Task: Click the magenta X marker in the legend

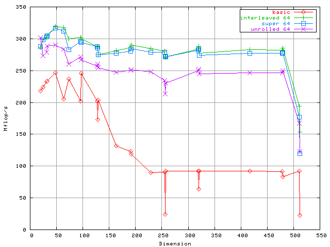Action: 304,29
